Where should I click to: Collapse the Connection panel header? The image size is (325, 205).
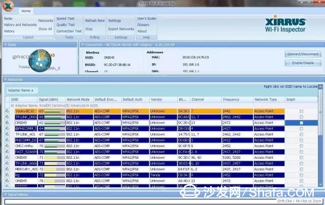[x=82, y=44]
